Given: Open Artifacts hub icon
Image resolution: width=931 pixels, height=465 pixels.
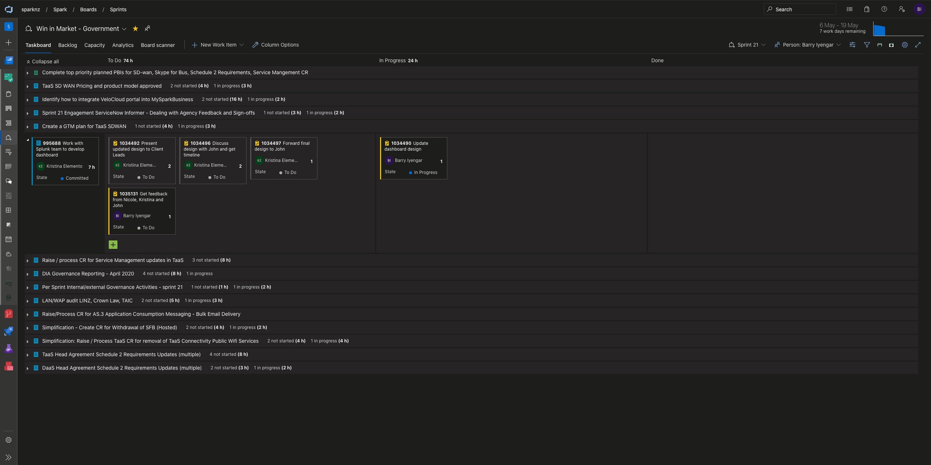Looking at the screenshot, I should pos(9,366).
